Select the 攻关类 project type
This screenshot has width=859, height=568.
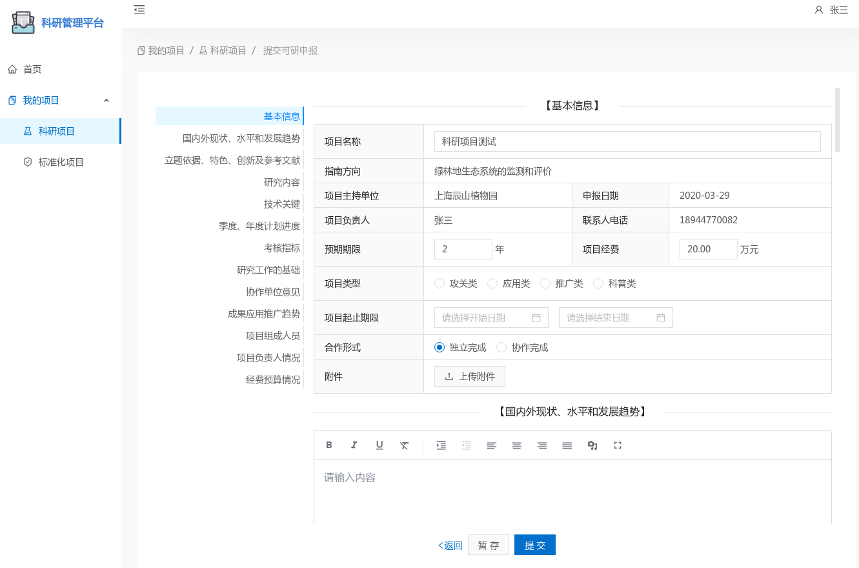pyautogui.click(x=440, y=283)
